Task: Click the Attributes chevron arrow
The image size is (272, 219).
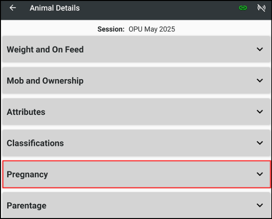Action: [260, 112]
